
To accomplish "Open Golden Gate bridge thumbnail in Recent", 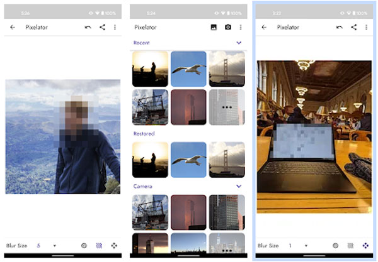I will pos(227,68).
